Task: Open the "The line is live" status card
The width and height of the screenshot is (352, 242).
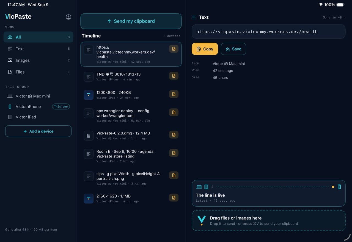Action: pos(268,193)
